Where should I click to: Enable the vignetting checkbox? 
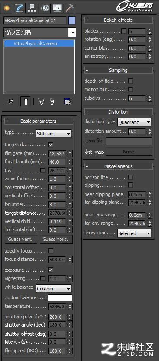click(43, 279)
